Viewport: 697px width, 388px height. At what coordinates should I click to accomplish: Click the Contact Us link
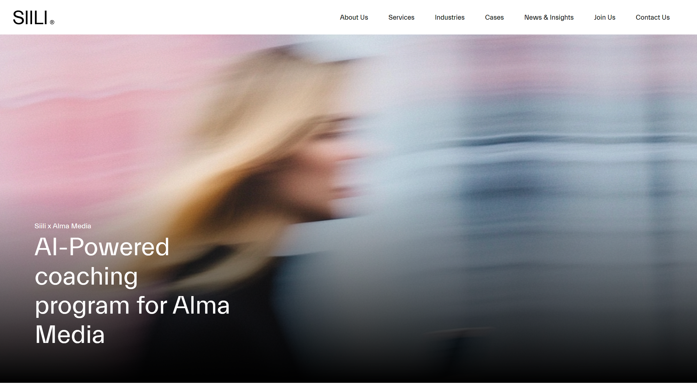(x=653, y=18)
